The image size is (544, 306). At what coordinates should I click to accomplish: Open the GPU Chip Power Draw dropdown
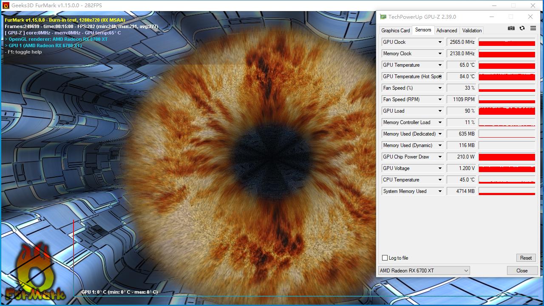(x=440, y=157)
